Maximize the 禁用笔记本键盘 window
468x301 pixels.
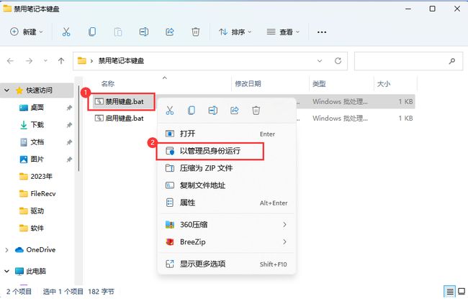point(432,9)
